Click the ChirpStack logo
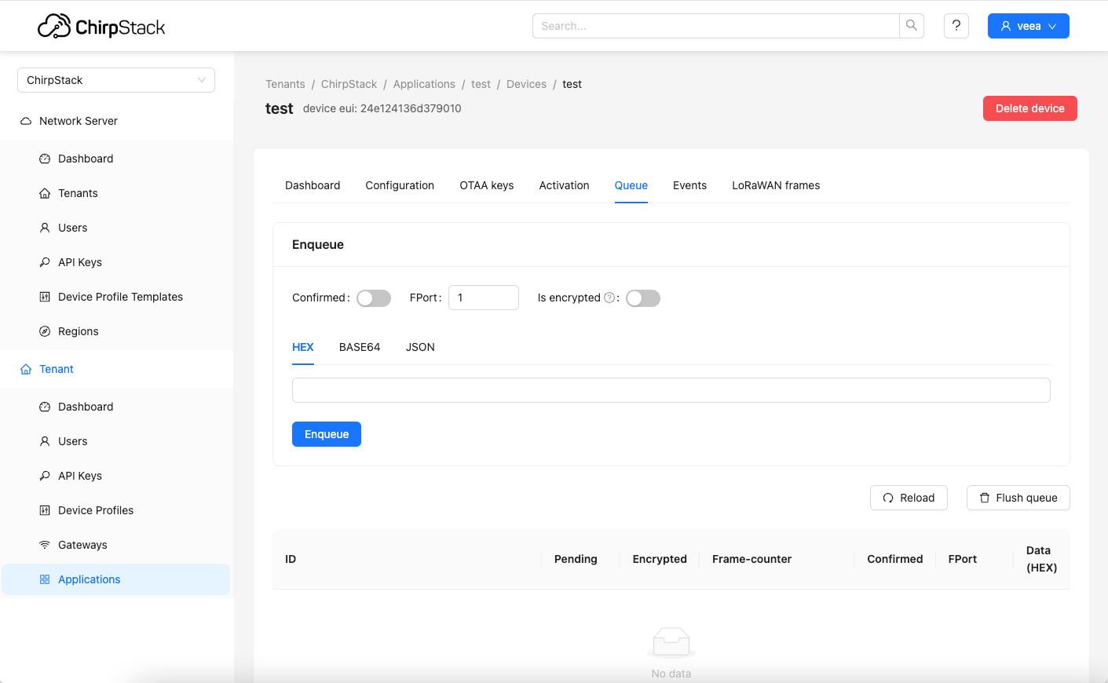The width and height of the screenshot is (1108, 683). click(x=101, y=27)
